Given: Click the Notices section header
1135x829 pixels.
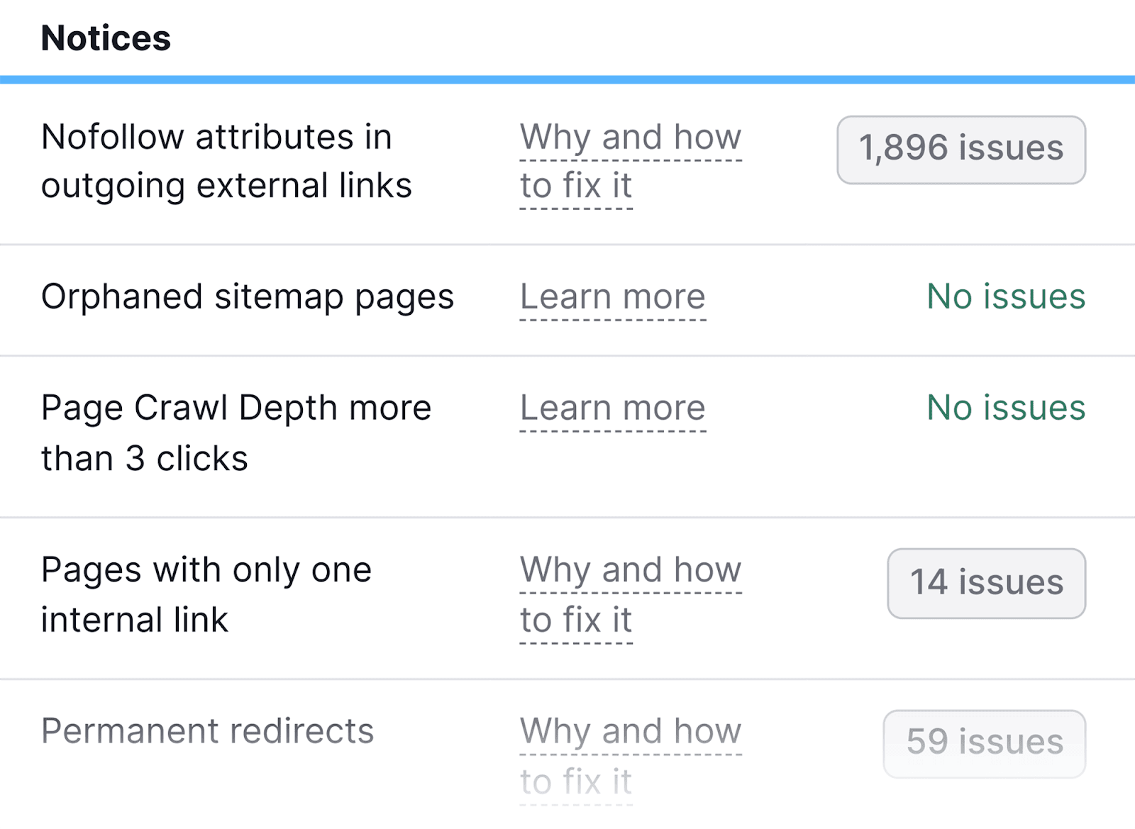Looking at the screenshot, I should [x=105, y=38].
